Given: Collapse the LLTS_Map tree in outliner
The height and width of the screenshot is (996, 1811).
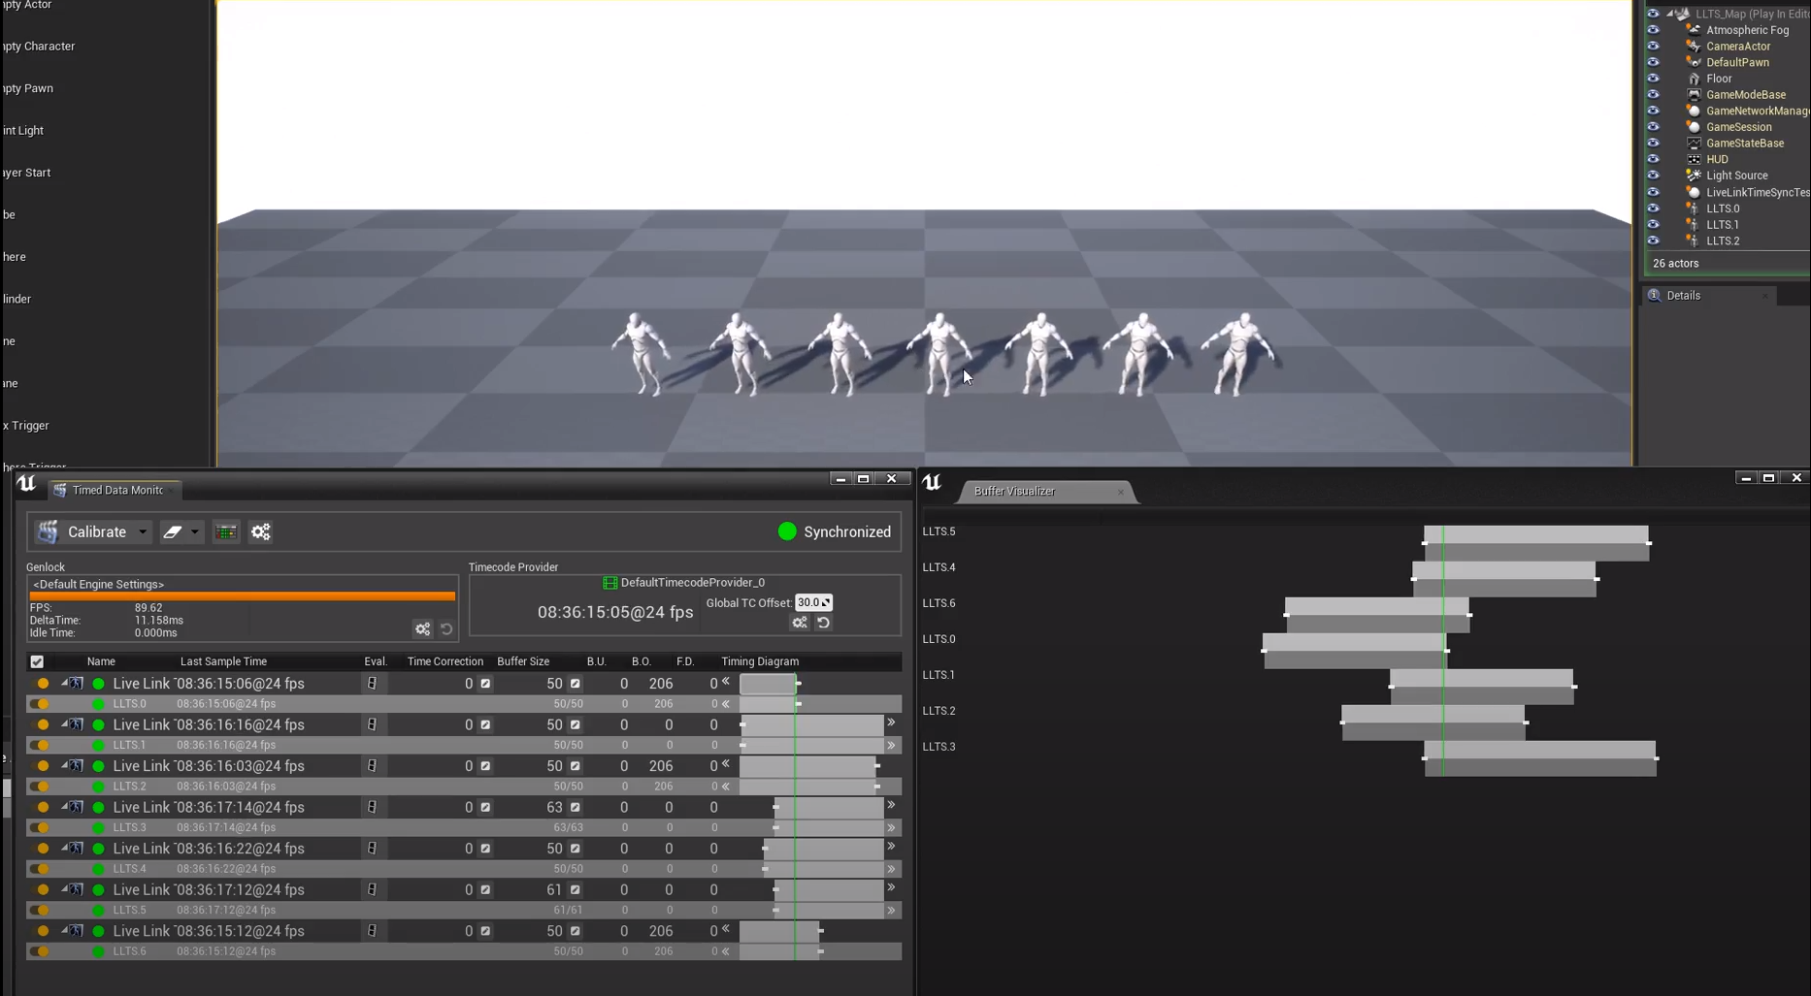Looking at the screenshot, I should click(x=1670, y=14).
